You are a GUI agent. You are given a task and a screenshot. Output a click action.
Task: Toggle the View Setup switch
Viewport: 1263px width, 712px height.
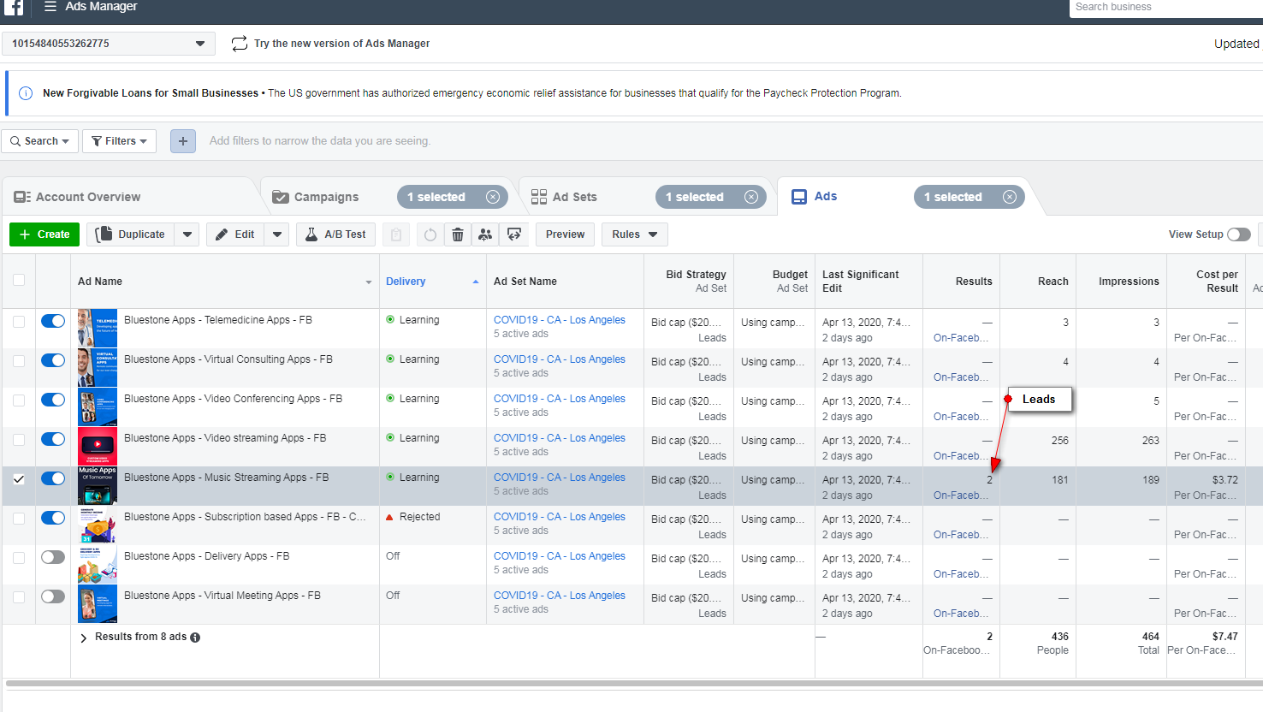pos(1238,234)
